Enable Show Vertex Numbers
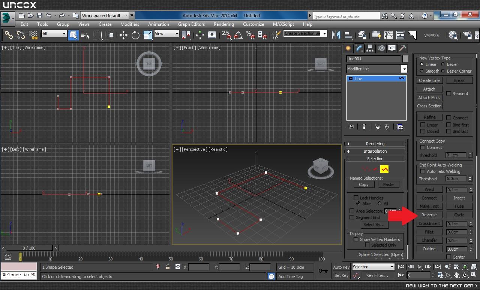 (356, 239)
